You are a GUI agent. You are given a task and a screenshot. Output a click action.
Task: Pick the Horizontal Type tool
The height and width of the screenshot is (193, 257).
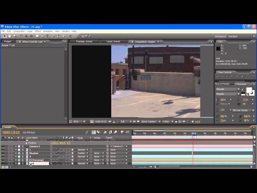coord(47,36)
